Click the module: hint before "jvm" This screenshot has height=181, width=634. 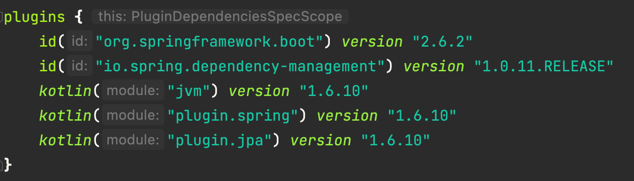click(x=133, y=91)
